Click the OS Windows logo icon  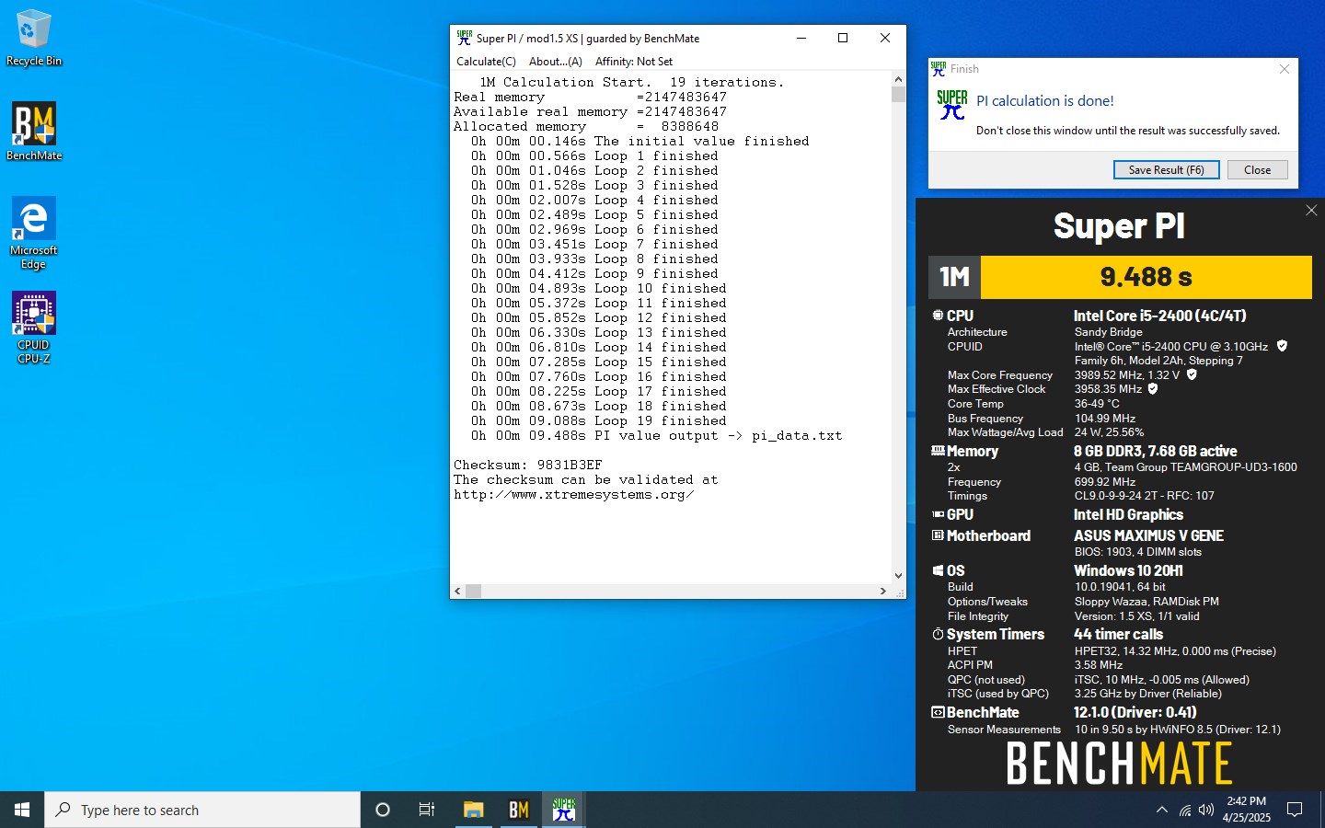pos(938,570)
